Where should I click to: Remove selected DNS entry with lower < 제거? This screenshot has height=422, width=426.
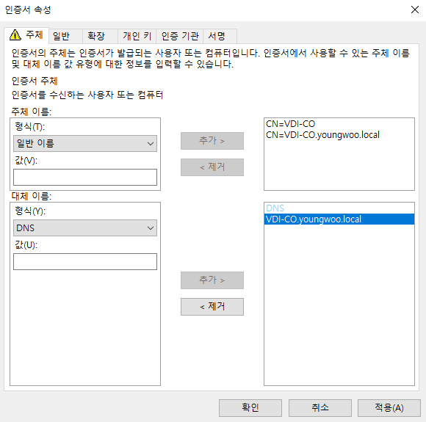click(212, 307)
